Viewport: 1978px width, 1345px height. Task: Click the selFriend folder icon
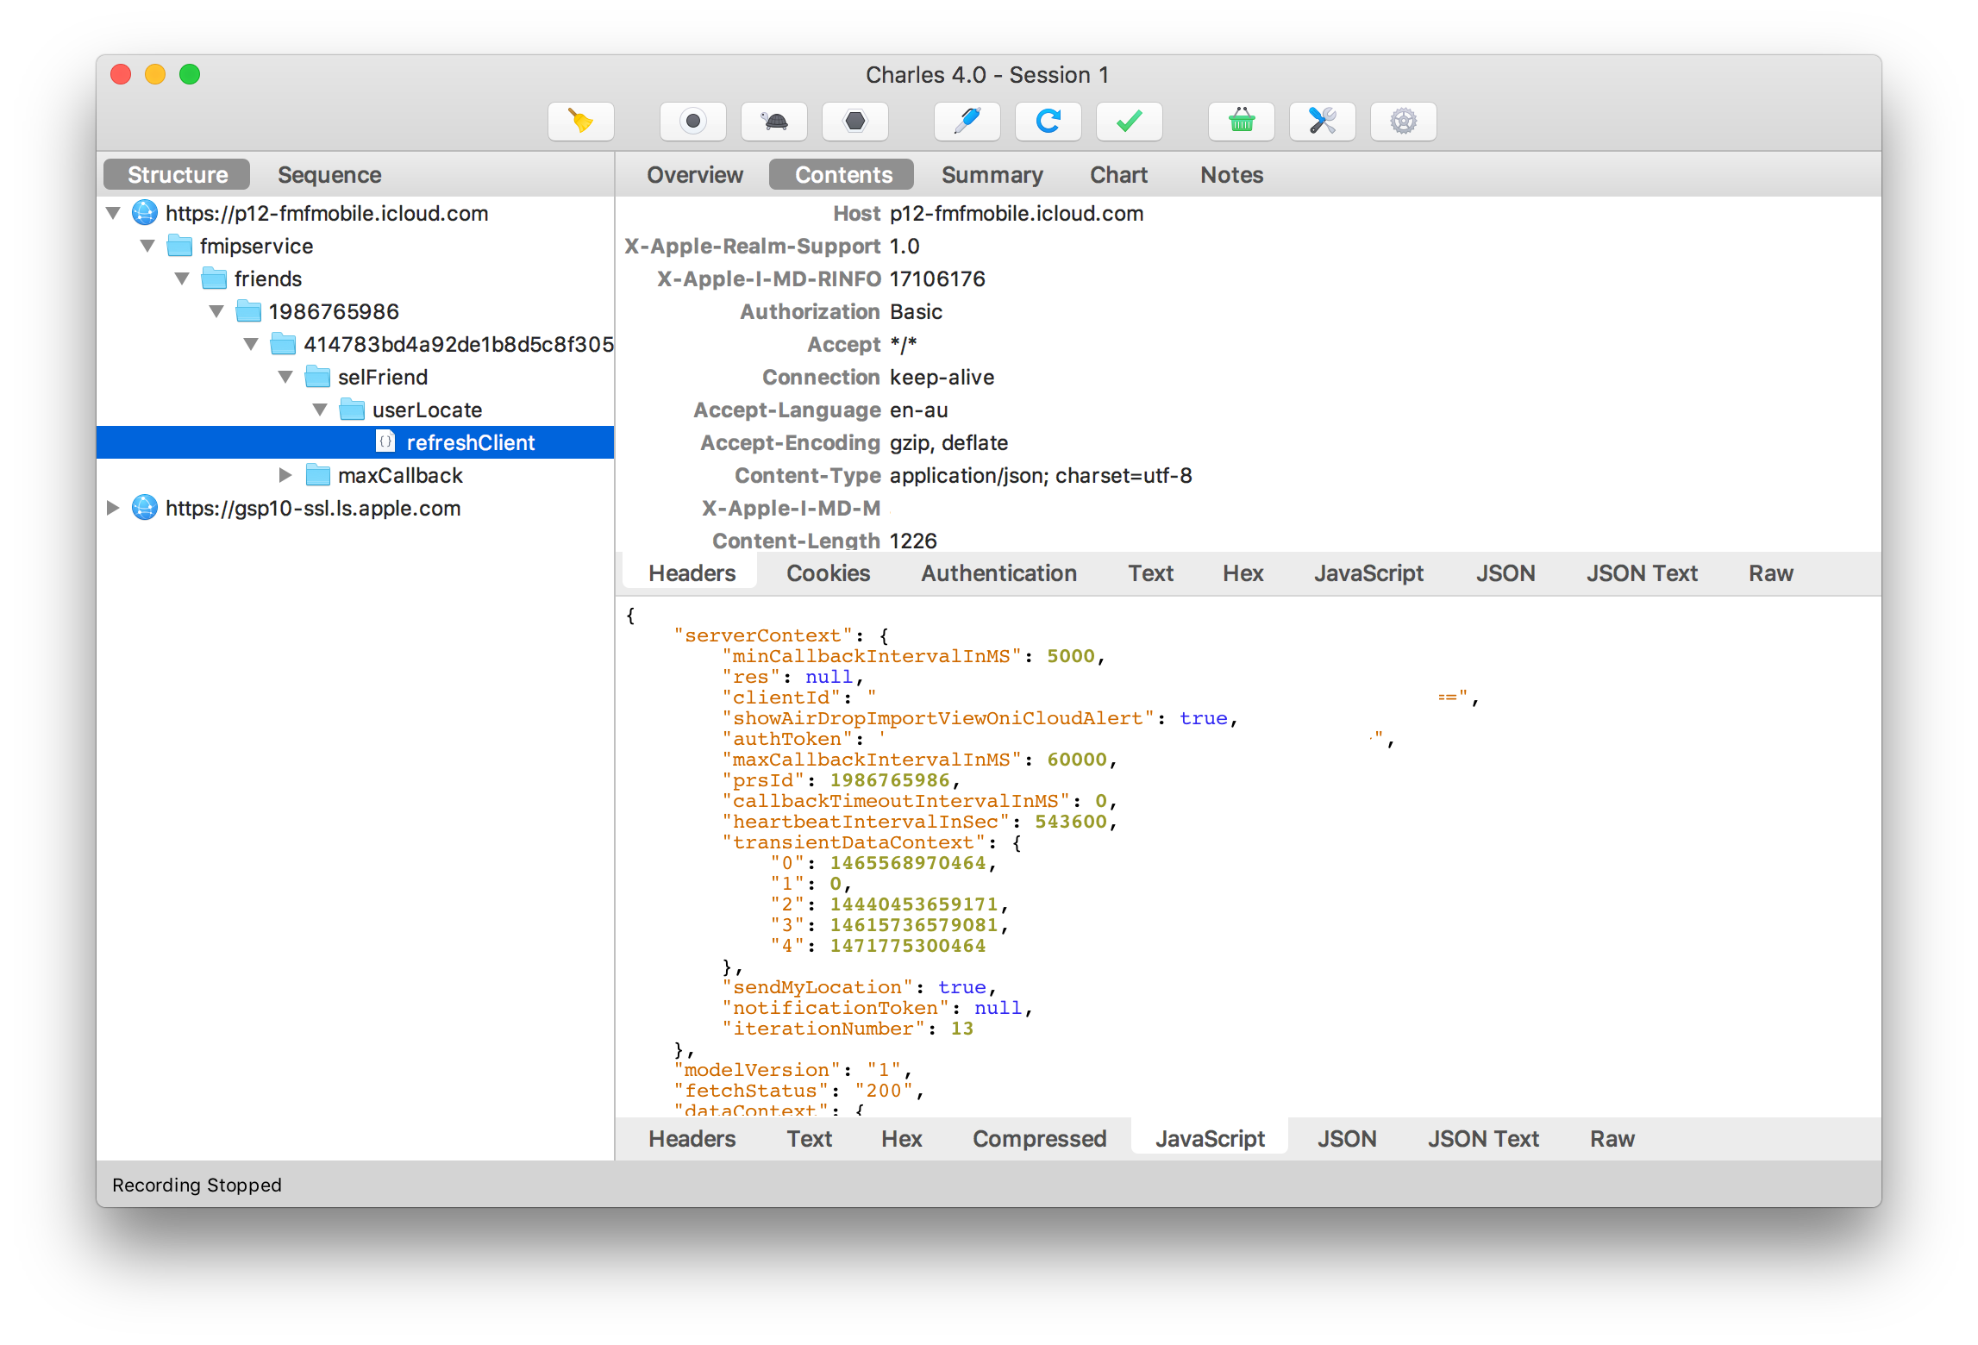pyautogui.click(x=317, y=377)
